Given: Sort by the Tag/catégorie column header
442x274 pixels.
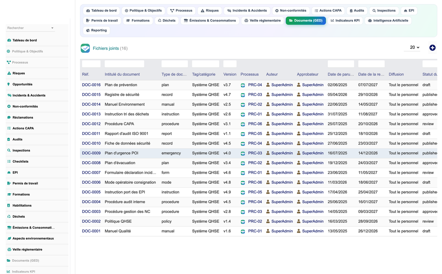Looking at the screenshot, I should point(204,74).
